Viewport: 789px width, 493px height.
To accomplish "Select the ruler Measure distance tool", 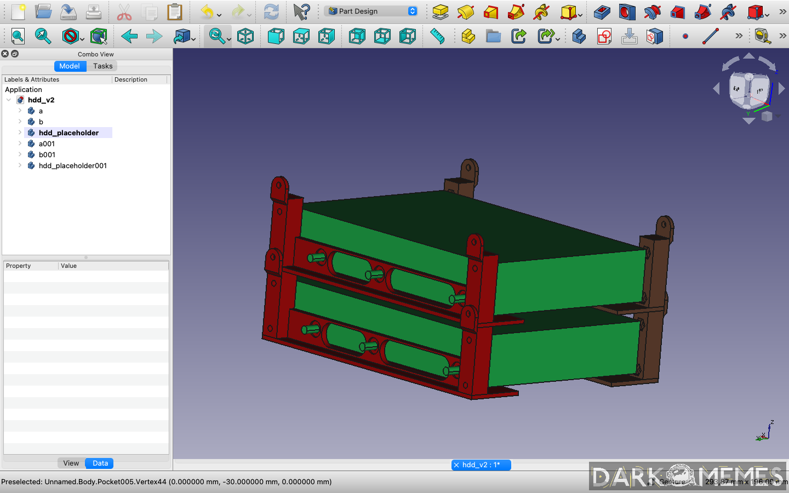I will (x=437, y=37).
